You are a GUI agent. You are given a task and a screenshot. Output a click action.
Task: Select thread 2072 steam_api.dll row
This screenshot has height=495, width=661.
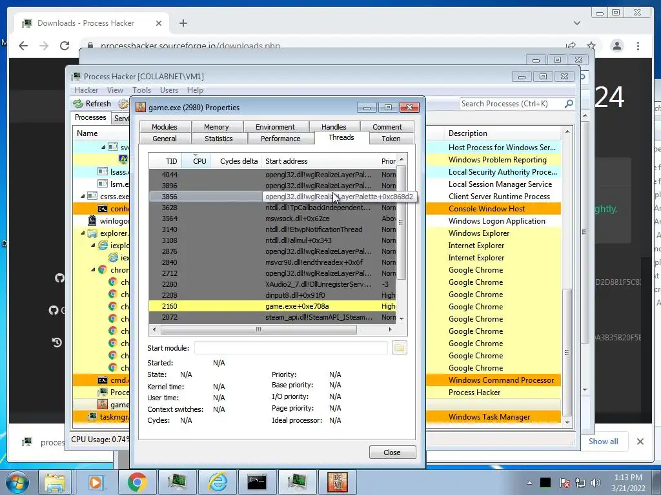coord(272,317)
